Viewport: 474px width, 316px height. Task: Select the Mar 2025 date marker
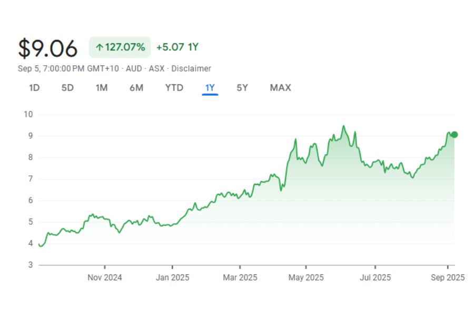coord(240,278)
